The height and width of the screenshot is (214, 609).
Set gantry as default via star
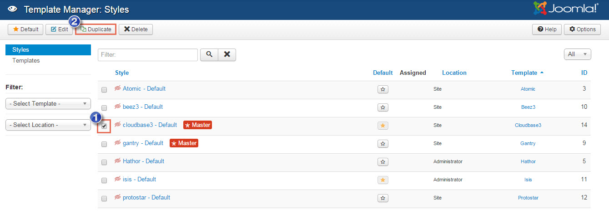[x=383, y=144]
